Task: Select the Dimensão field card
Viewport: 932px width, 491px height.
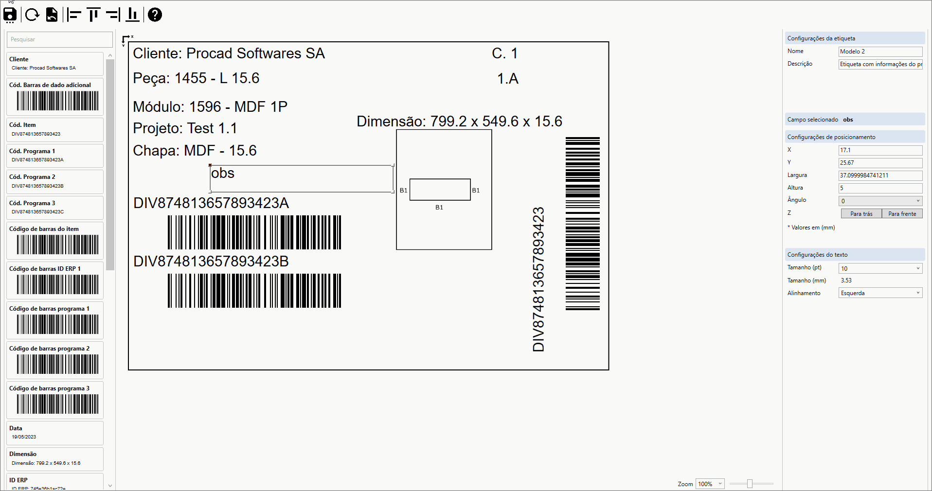Action: (55, 459)
